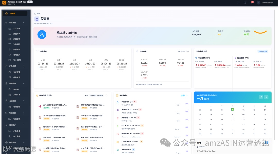This screenshot has width=278, height=154.
Task: Click the 库存预警 SKU-C789 alarm icon
Action: point(118,118)
